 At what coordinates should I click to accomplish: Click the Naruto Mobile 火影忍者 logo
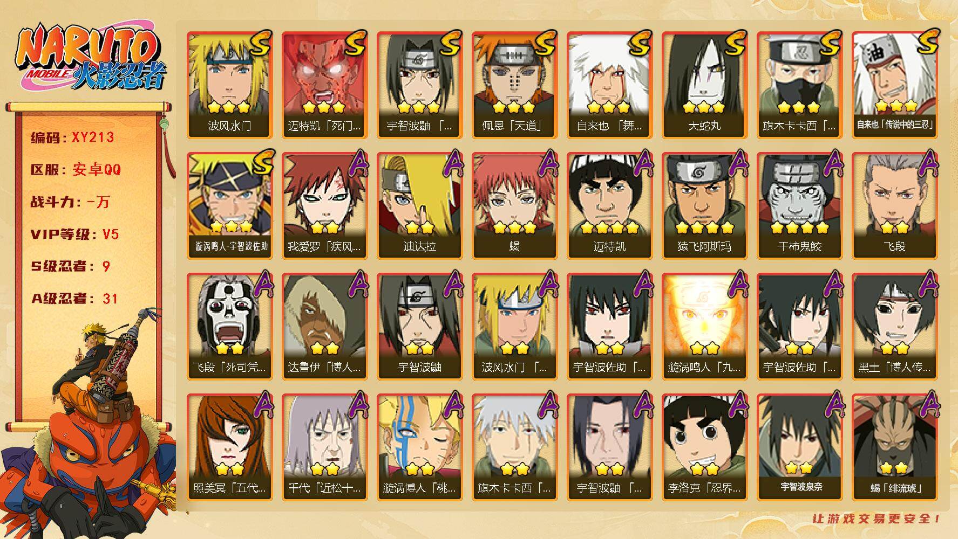(x=90, y=58)
